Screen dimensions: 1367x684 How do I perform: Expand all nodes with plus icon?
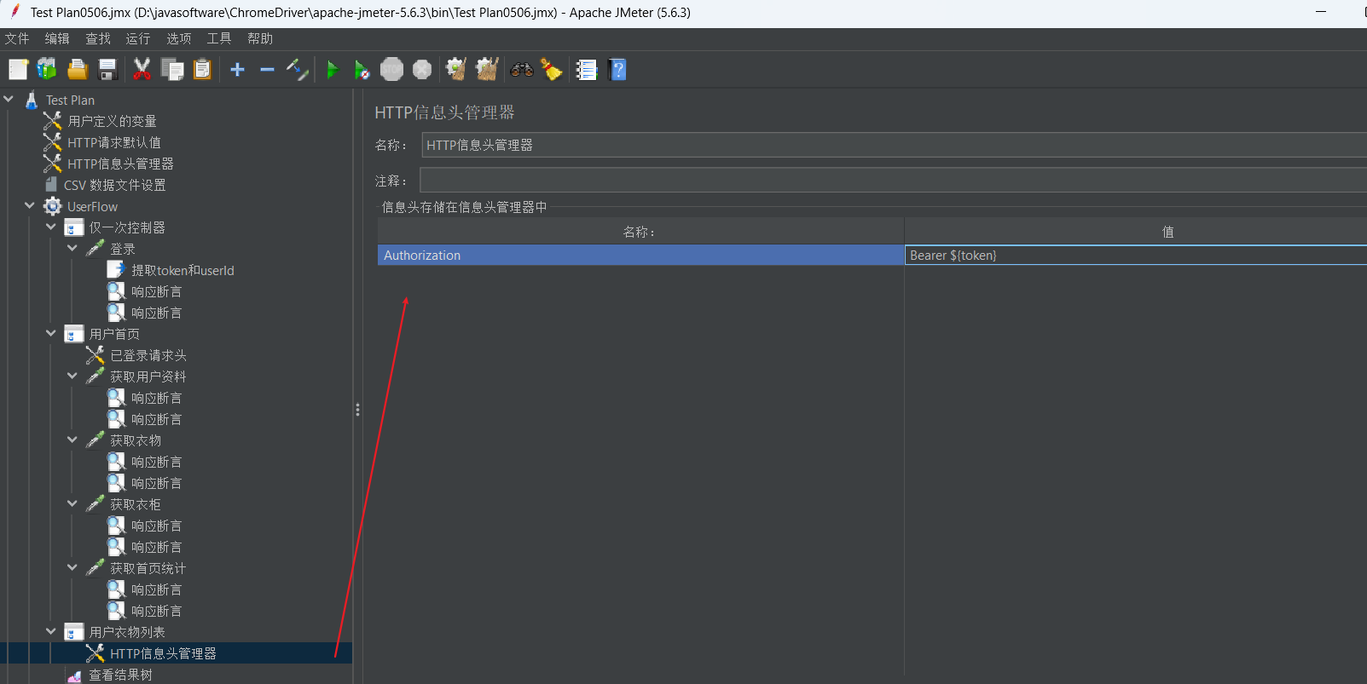coord(237,70)
